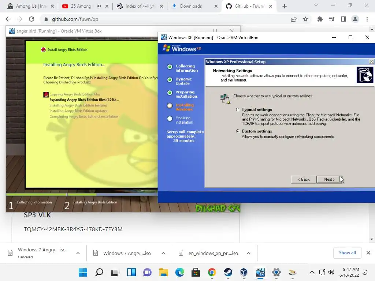Open Chat on the taskbar
375x281 pixels.
pyautogui.click(x=147, y=272)
